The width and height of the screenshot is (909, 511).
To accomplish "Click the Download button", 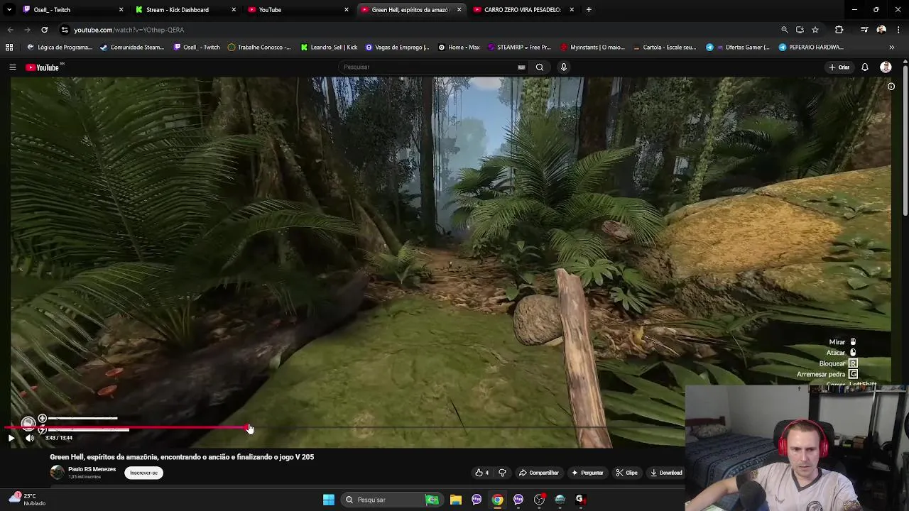I will click(x=666, y=473).
